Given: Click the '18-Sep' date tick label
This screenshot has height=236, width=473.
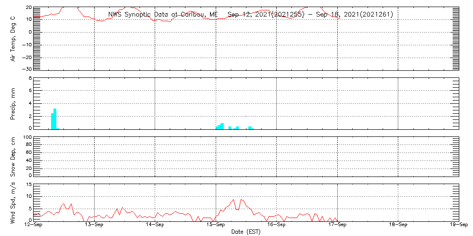Looking at the screenshot, I should 398,225.
